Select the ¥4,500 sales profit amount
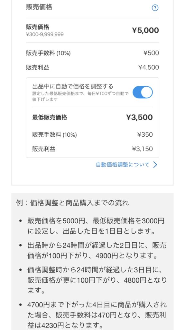Viewport: 185px width, 330px height. (149, 67)
